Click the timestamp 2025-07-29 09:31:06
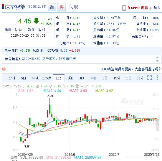Image resolution: width=162 pixels, height=161 pixels. click(x=28, y=35)
